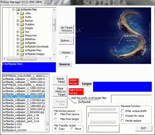The width and height of the screenshot is (155, 135).
Task: Open the Options... dialog
Action: pyautogui.click(x=66, y=41)
